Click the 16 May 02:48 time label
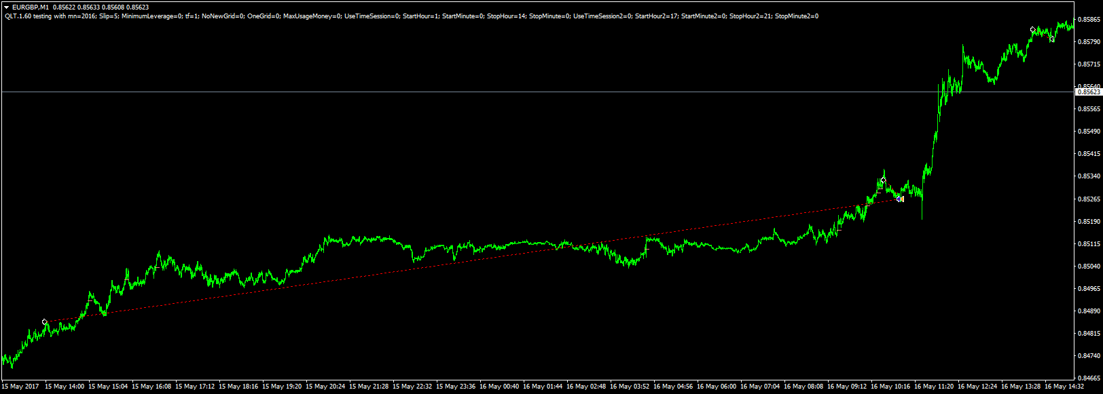The height and width of the screenshot is (394, 1103). [586, 387]
